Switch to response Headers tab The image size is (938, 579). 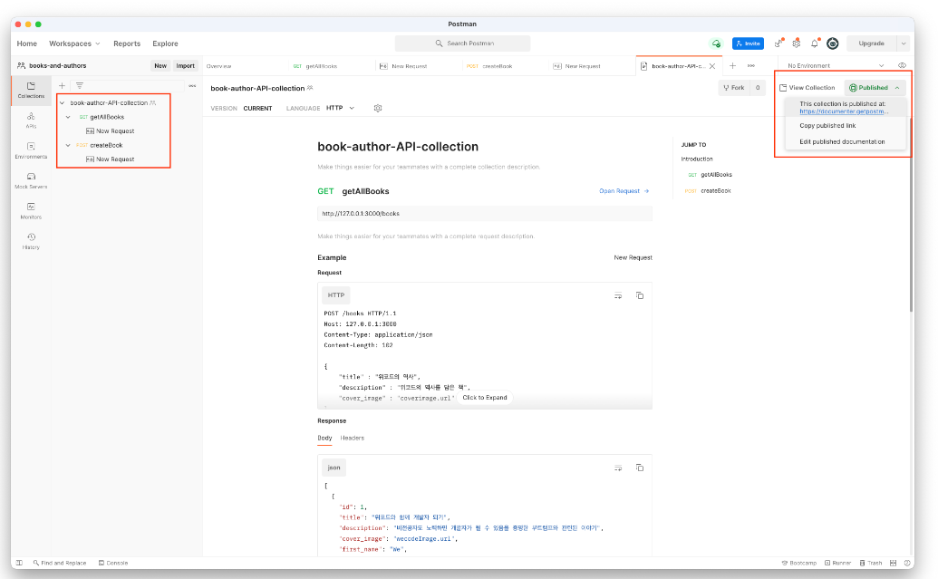pos(352,438)
